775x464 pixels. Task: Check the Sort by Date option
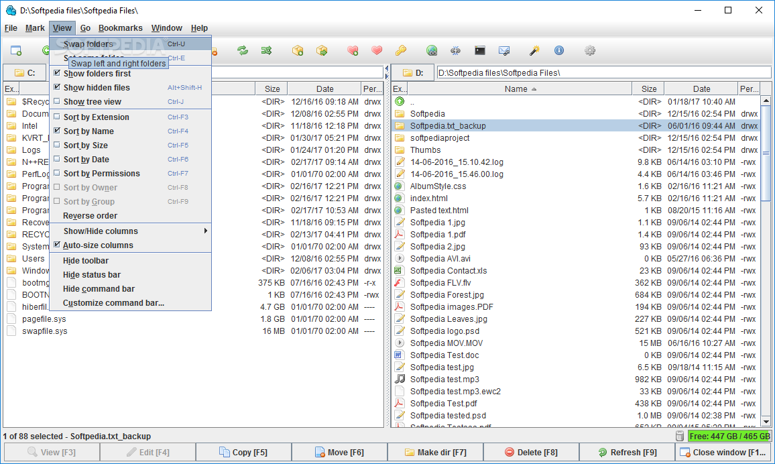[57, 159]
